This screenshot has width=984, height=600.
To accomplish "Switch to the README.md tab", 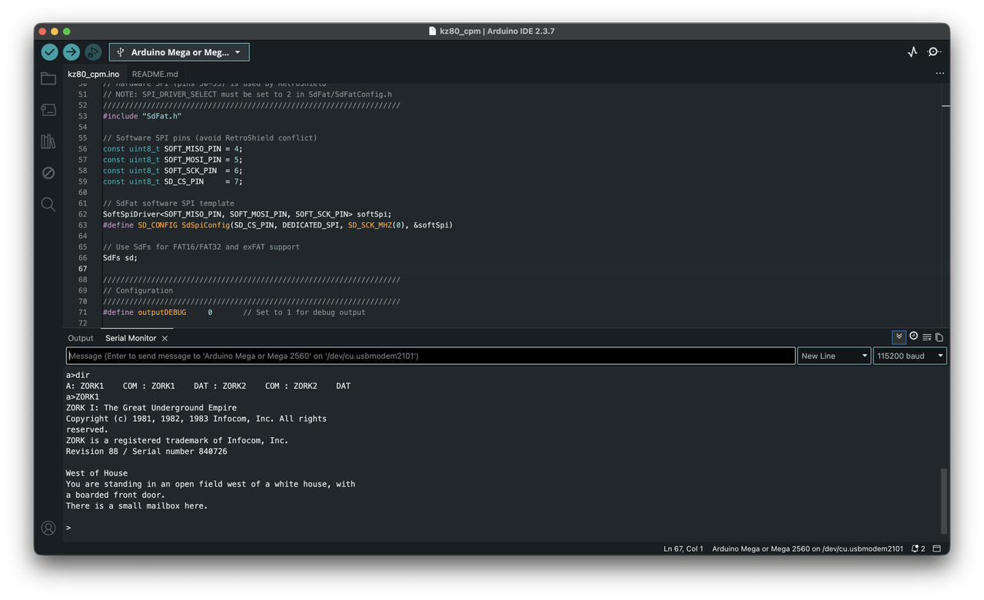I will click(x=155, y=74).
